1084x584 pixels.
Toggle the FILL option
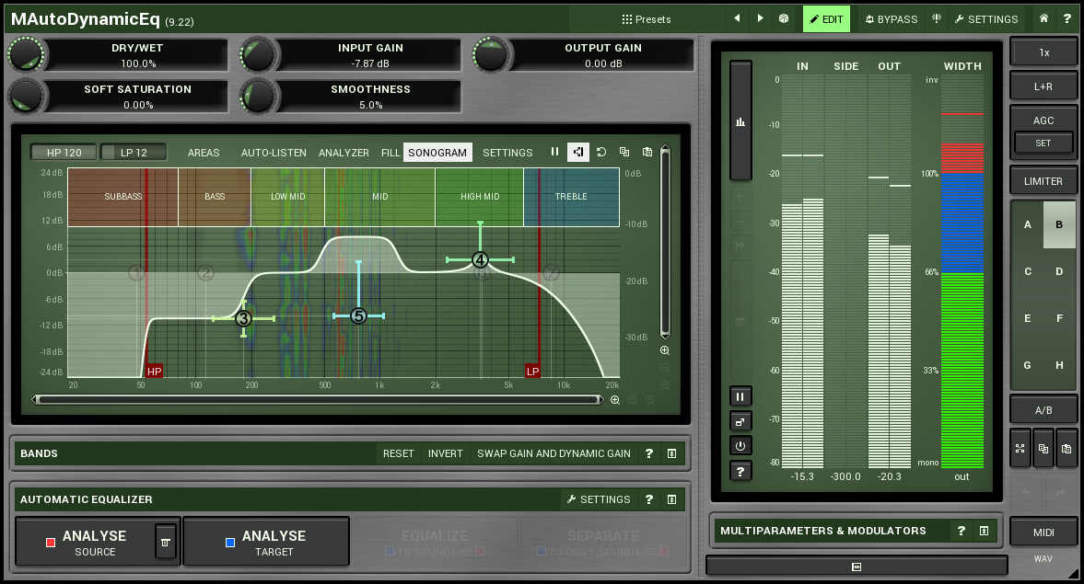point(390,153)
